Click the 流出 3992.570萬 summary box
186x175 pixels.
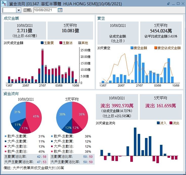117,107
